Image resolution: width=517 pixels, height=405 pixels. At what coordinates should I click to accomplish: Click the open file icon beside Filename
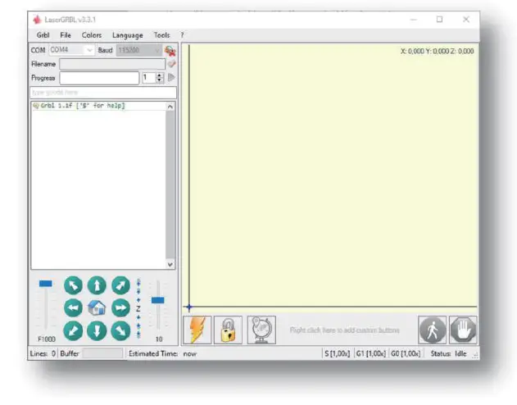171,64
